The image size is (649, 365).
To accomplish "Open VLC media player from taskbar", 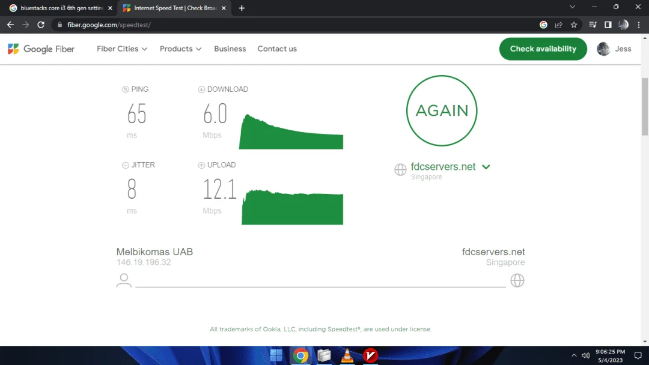I will pos(347,355).
